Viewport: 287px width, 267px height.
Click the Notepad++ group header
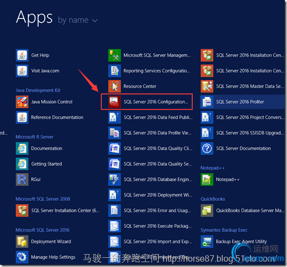click(213, 168)
